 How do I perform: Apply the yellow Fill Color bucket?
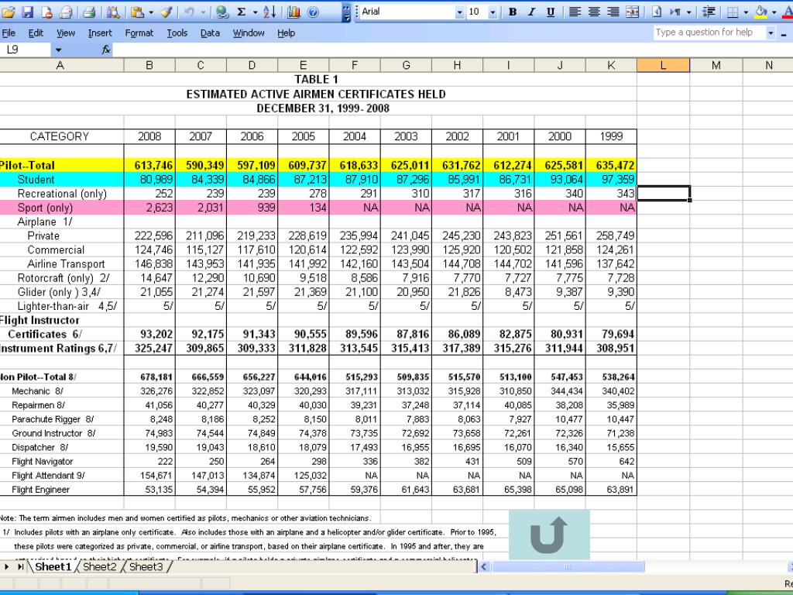[760, 12]
